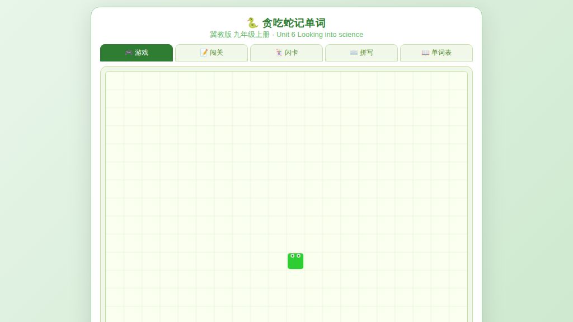Screen dimensions: 573x322
Task: Open the 单词表 word list tab
Action: [436, 53]
